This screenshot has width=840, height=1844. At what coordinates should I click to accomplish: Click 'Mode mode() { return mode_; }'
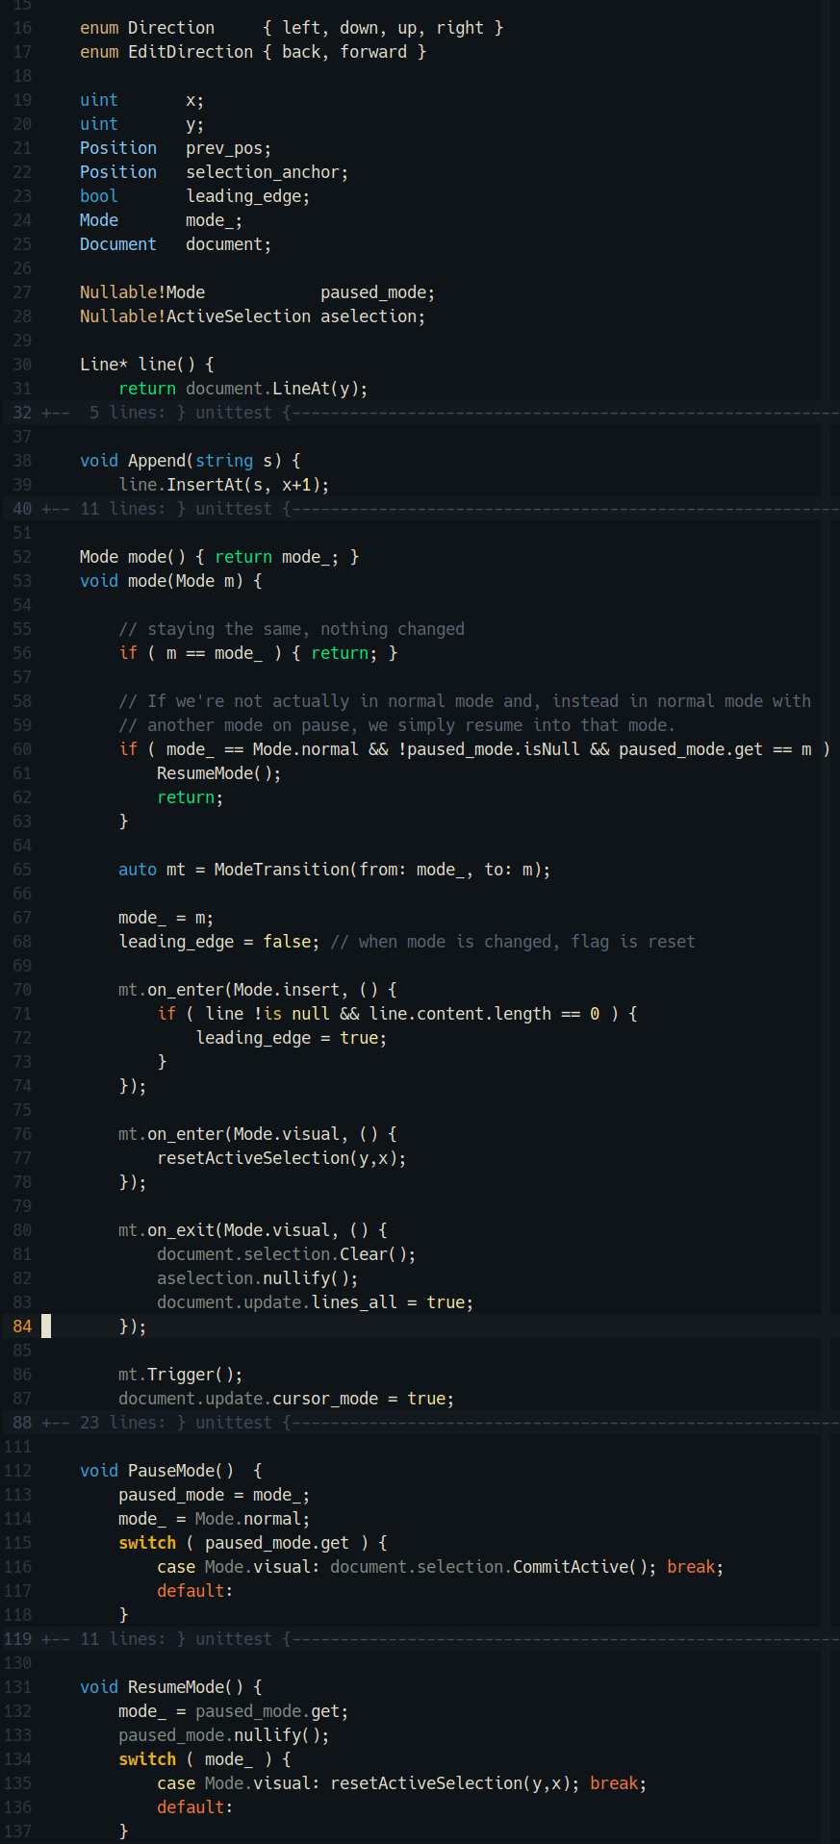(x=219, y=557)
